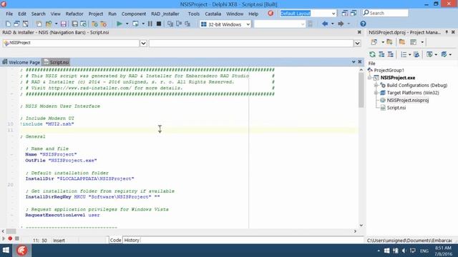Click the editor vertical scrollbar

click(x=361, y=148)
